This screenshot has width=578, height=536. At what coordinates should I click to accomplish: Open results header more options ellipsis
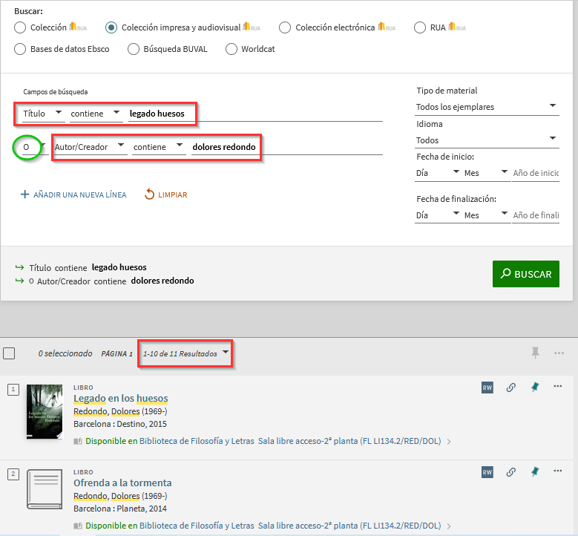tap(559, 353)
